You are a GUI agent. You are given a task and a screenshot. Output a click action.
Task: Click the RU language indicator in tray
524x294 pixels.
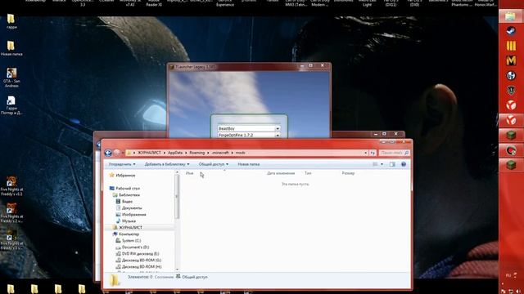coord(508,275)
